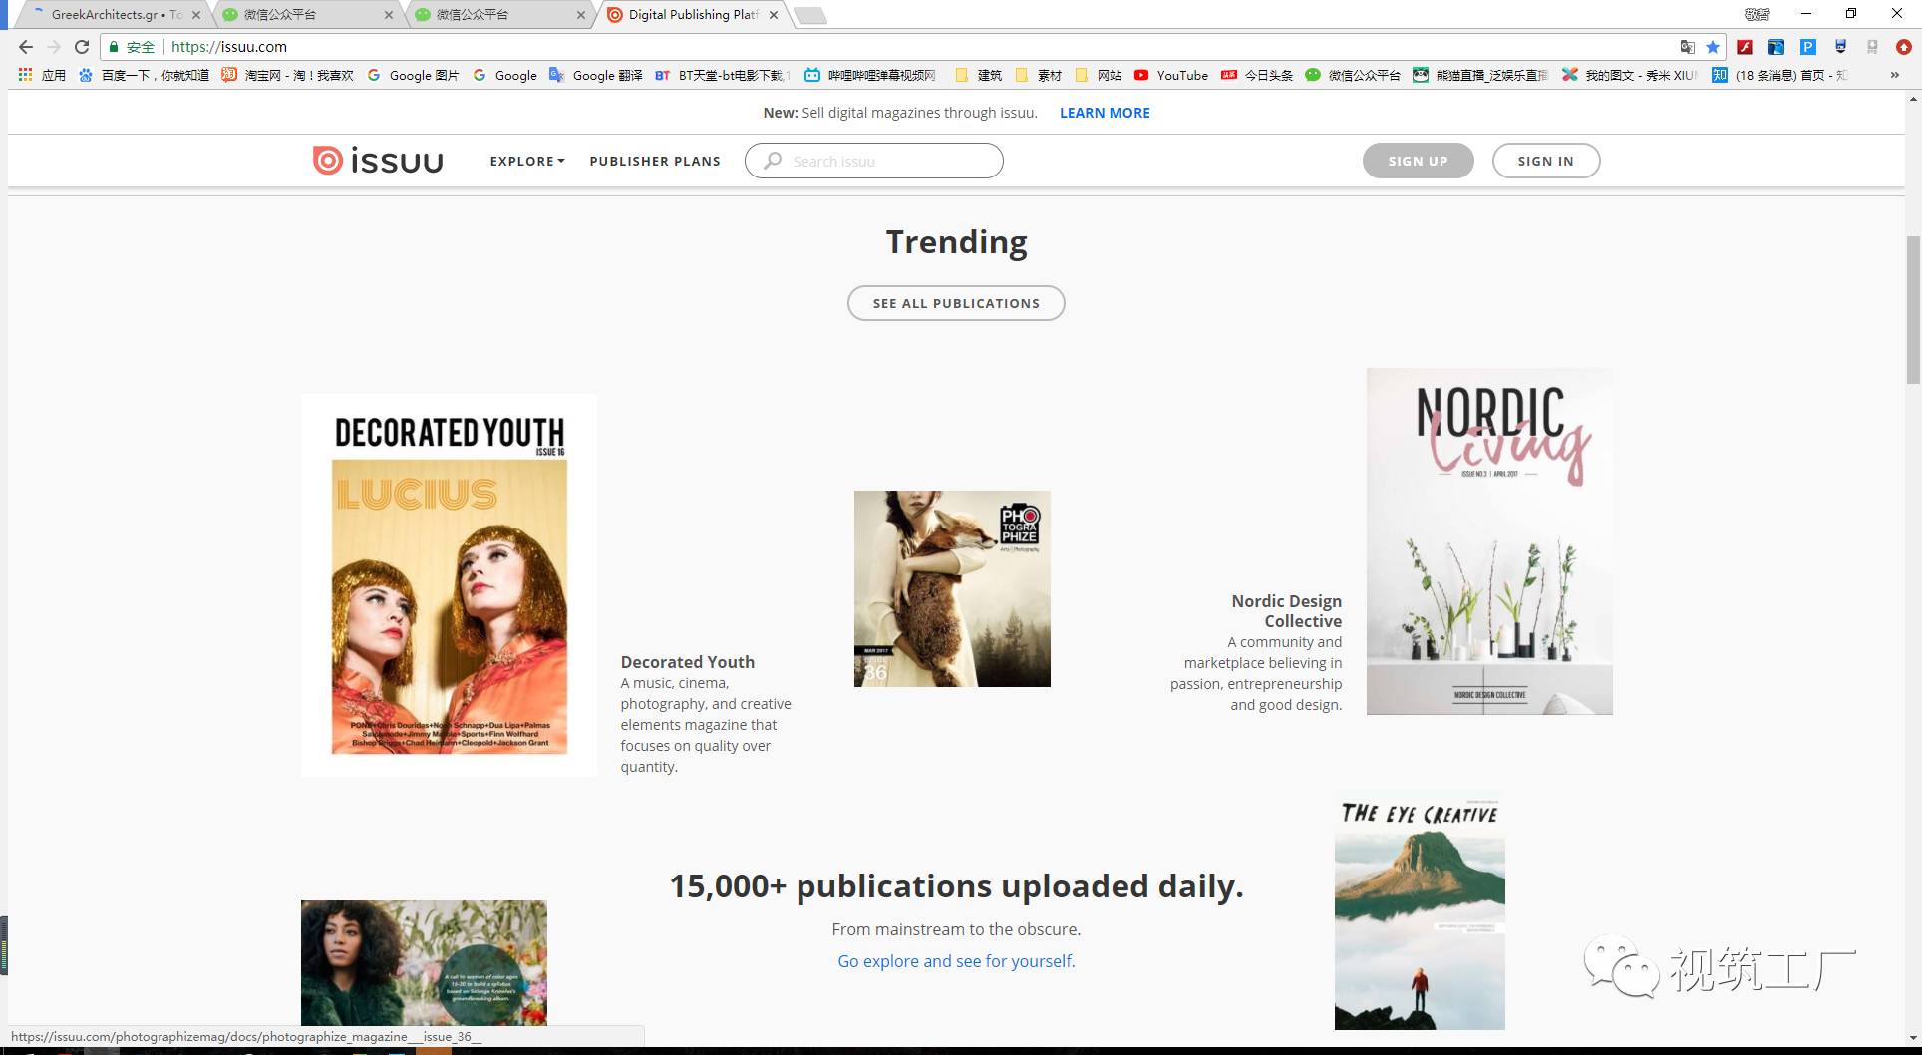The width and height of the screenshot is (1922, 1055).
Task: Click the red upload arrow extension icon
Action: 1903,47
